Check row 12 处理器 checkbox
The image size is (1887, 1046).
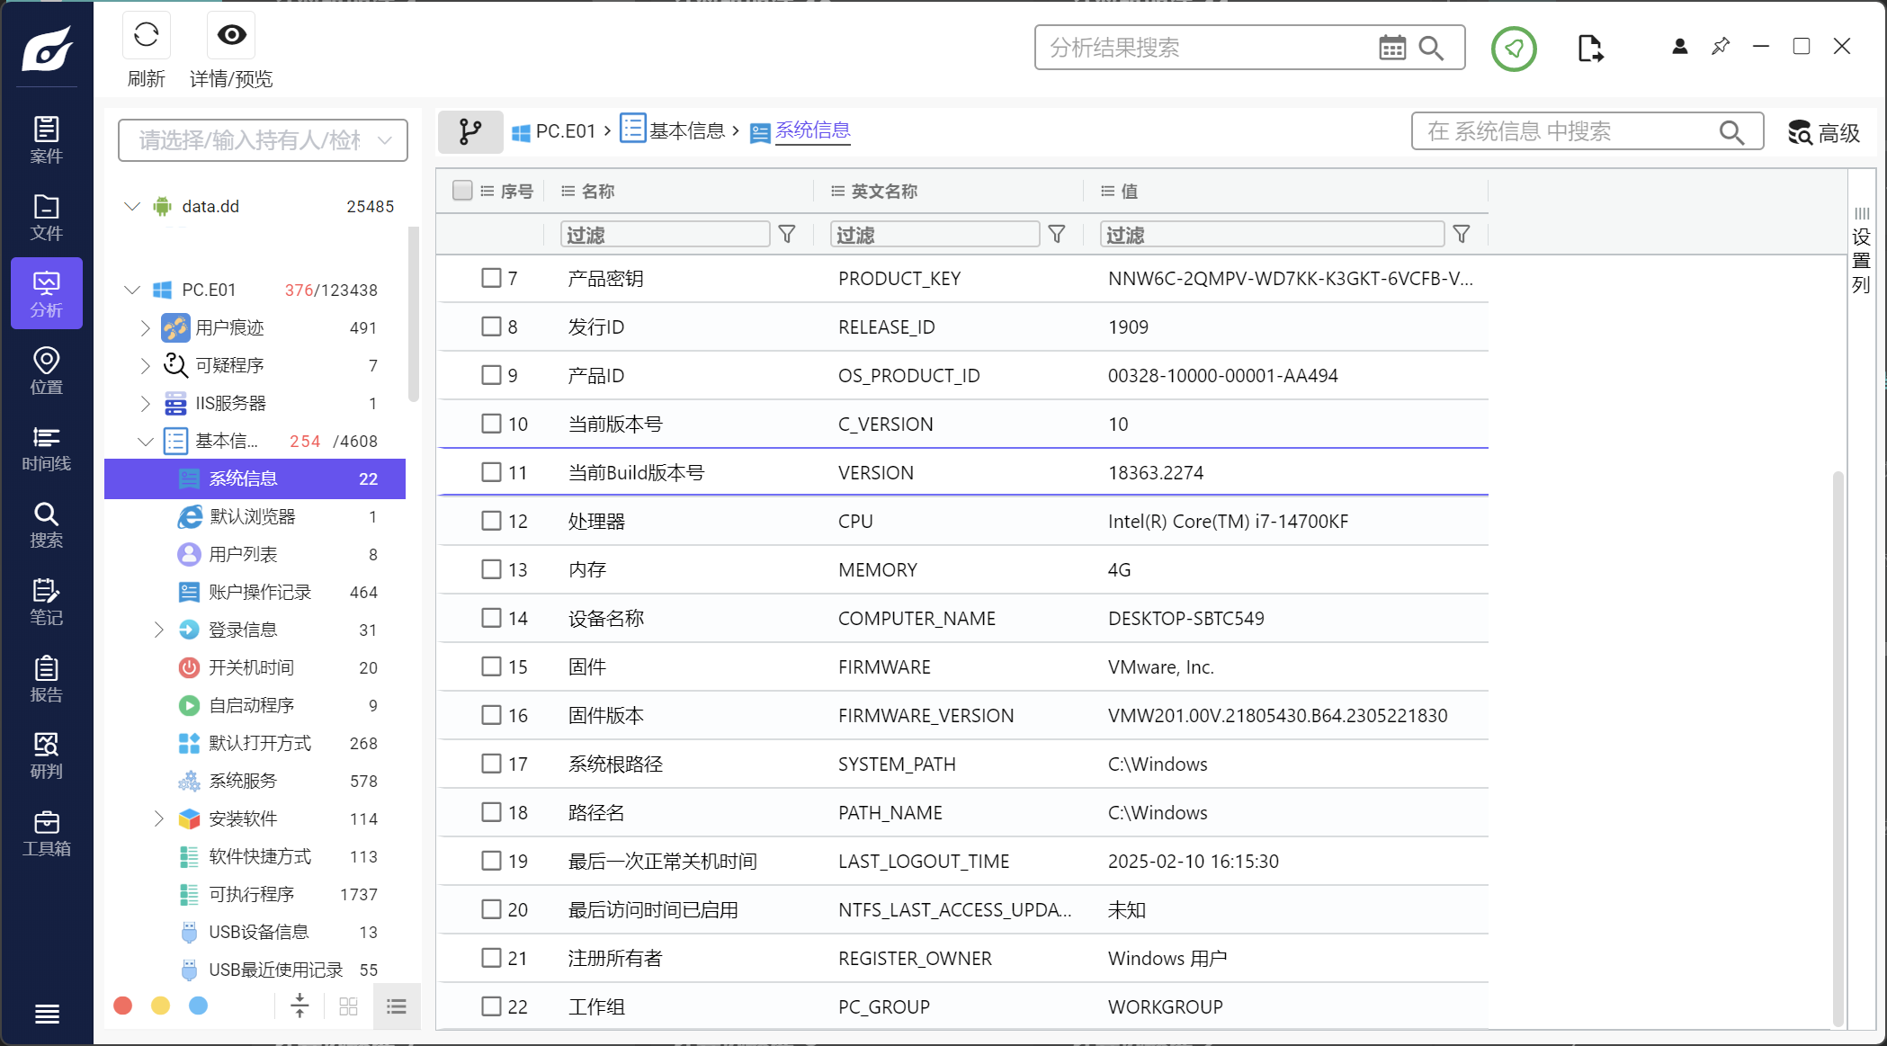coord(491,521)
